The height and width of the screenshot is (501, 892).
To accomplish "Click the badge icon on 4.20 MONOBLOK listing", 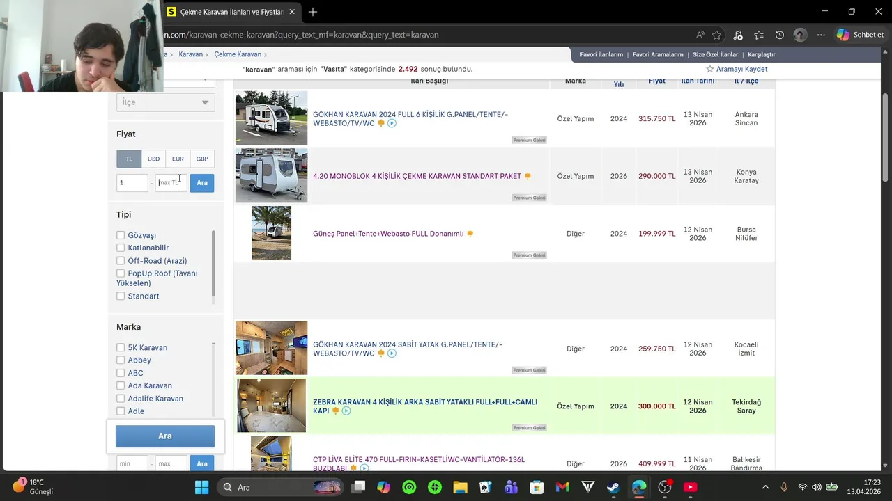I will 528,176.
